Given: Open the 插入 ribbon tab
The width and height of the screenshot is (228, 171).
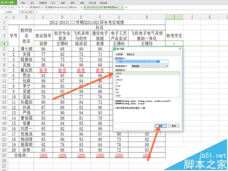Looking at the screenshot, I should (x=32, y=3).
